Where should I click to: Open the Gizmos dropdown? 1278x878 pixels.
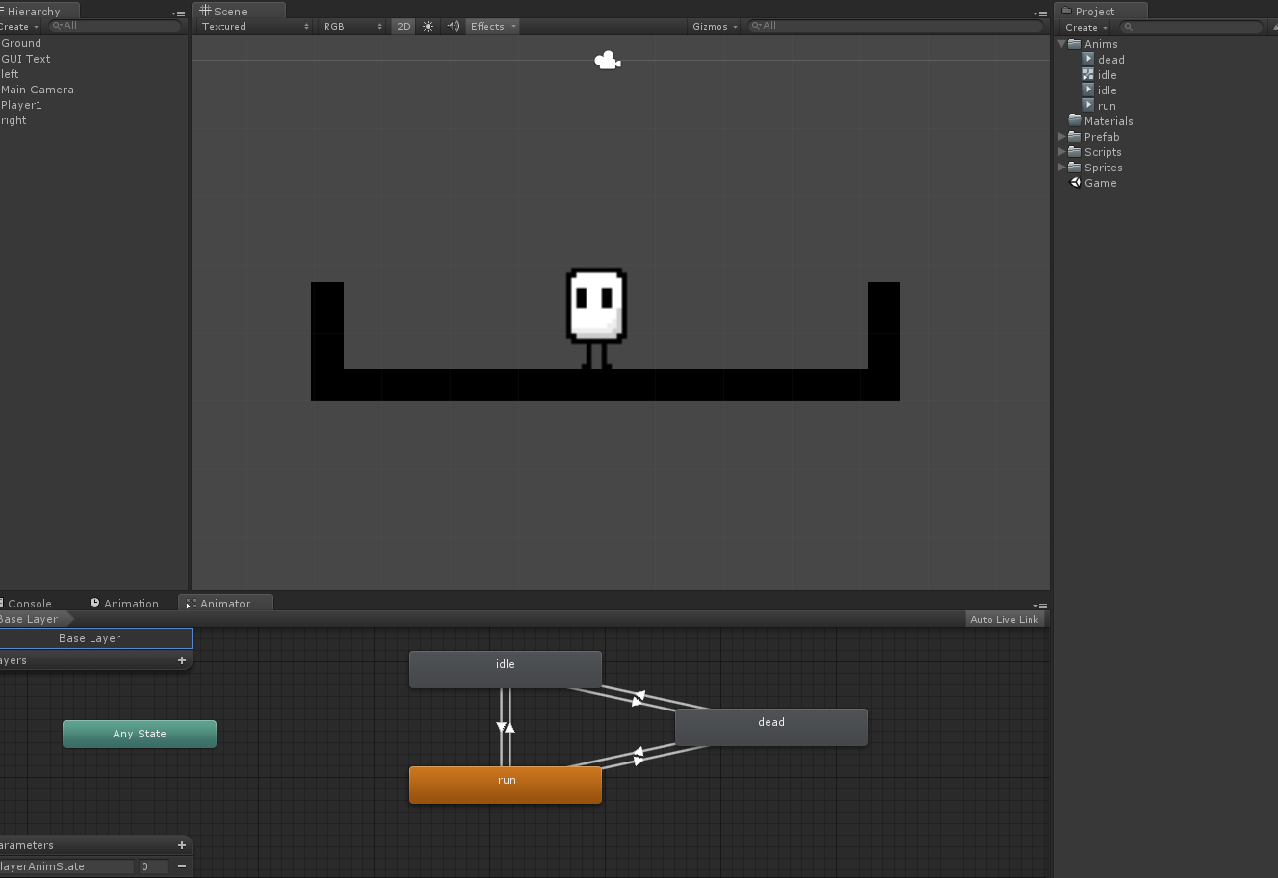click(x=715, y=27)
